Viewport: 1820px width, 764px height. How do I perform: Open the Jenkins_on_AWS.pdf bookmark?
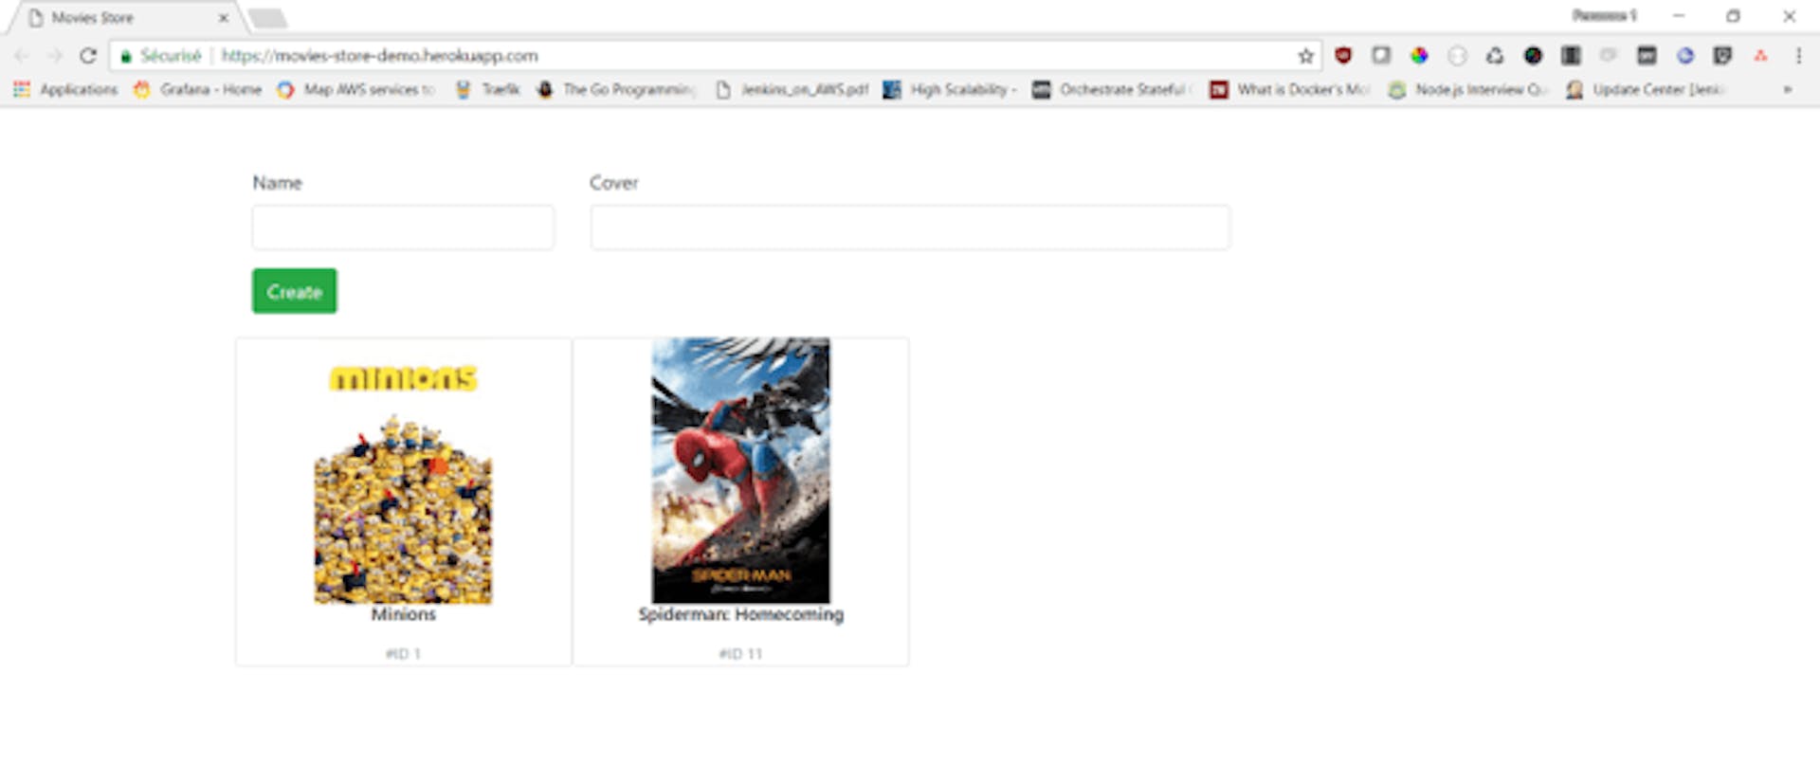click(792, 89)
